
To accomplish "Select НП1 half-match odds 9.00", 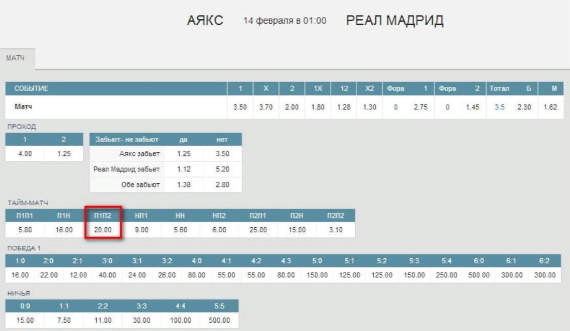I will (x=142, y=230).
